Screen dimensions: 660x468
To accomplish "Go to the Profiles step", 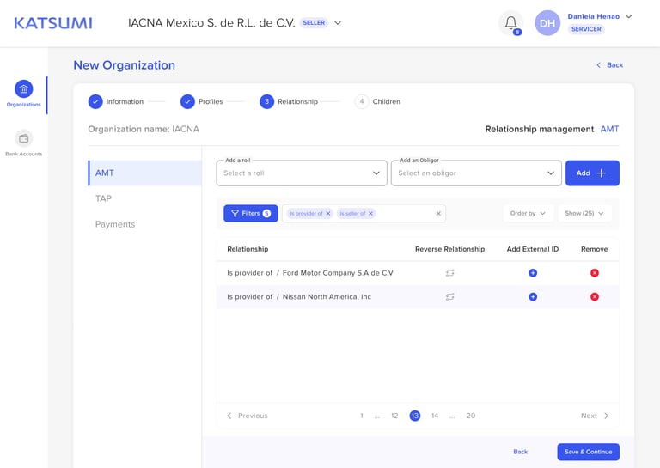I will [202, 101].
